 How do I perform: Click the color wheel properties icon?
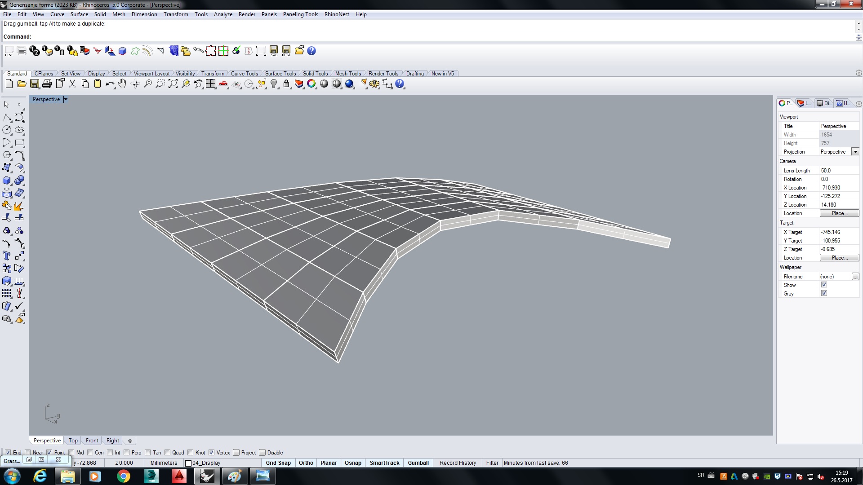click(x=311, y=84)
